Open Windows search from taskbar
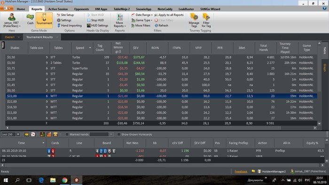This screenshot has width=329, height=185. coord(17,180)
